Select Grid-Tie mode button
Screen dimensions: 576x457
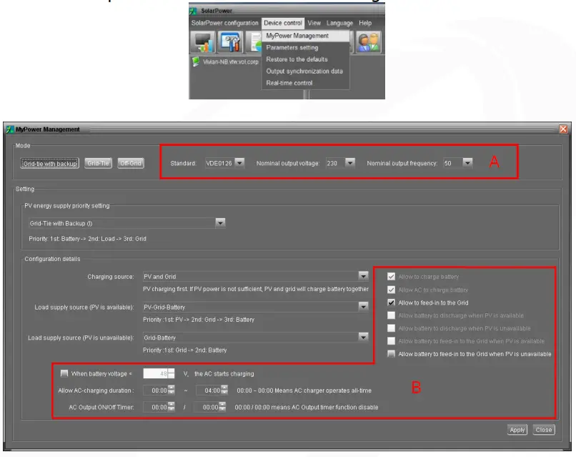(x=98, y=163)
